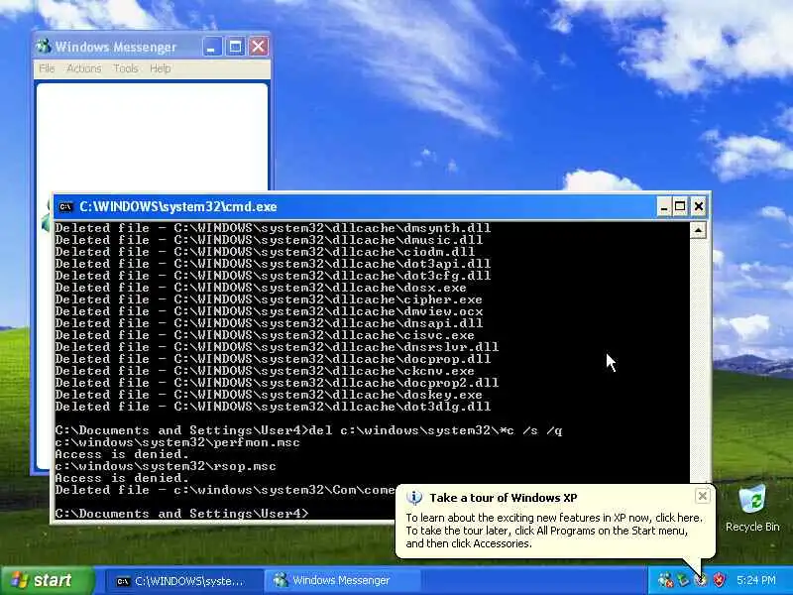Open the File menu in Windows Messenger
The height and width of the screenshot is (595, 793).
[47, 68]
